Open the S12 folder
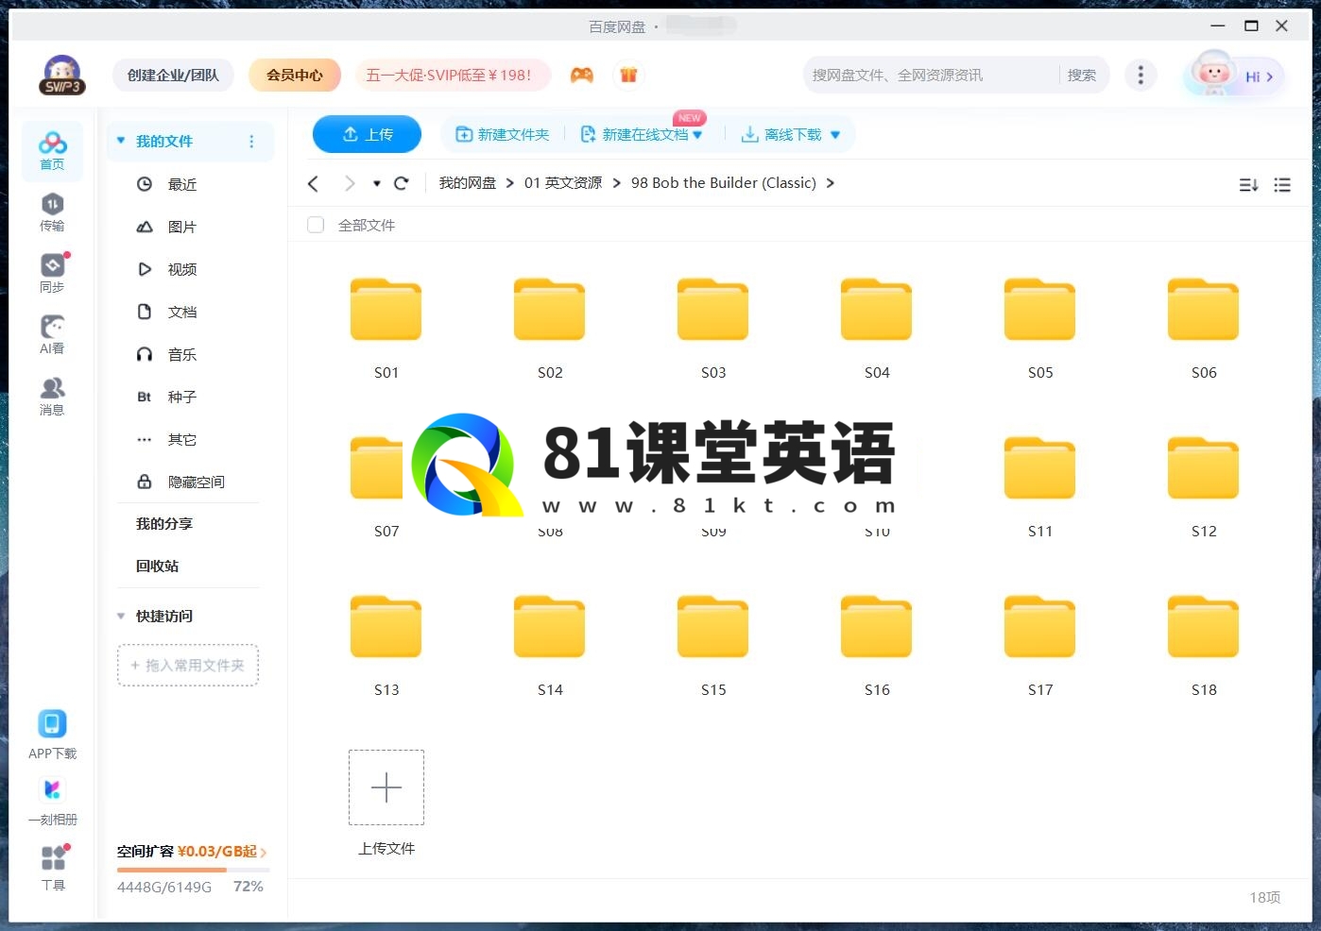Screen dimensions: 1321x931 click(x=1204, y=486)
